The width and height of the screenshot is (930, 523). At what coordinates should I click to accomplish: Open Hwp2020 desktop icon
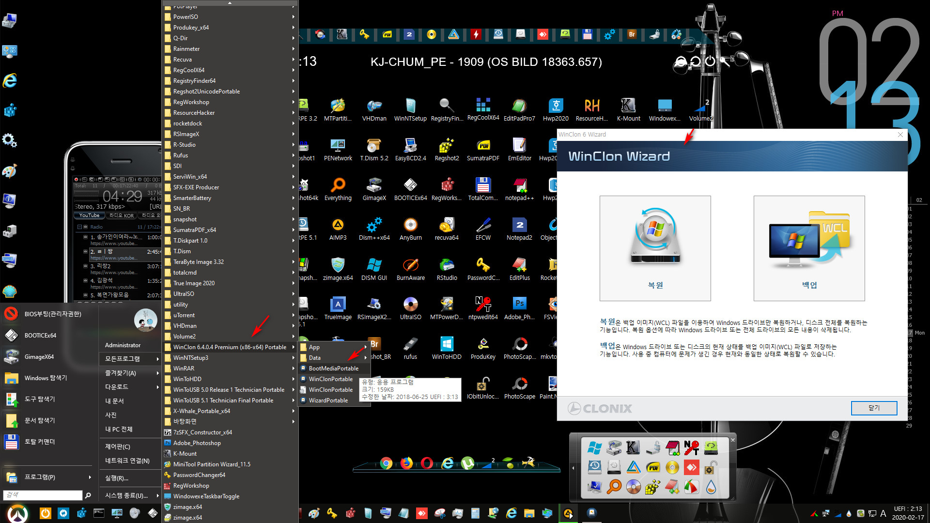click(x=556, y=110)
